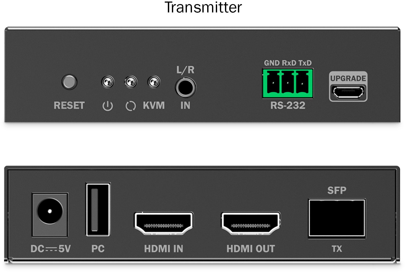This screenshot has width=405, height=272.
Task: Click the UPGRADE micro-USB port
Action: point(348,93)
